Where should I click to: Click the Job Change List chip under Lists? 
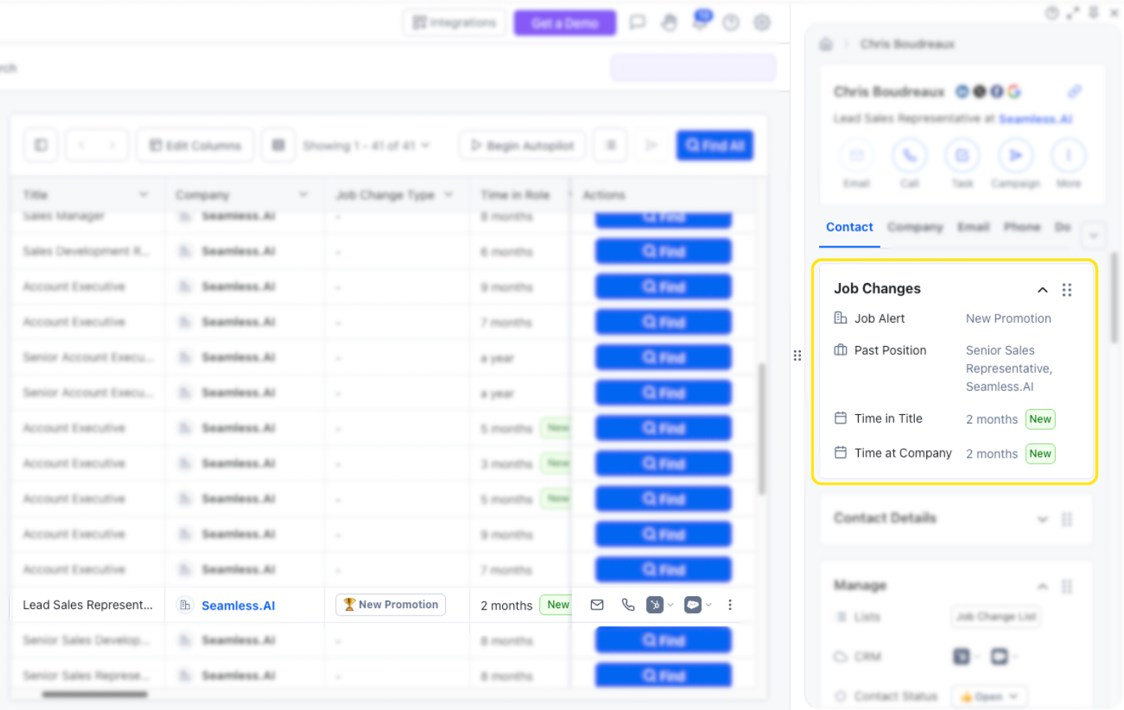tap(996, 616)
